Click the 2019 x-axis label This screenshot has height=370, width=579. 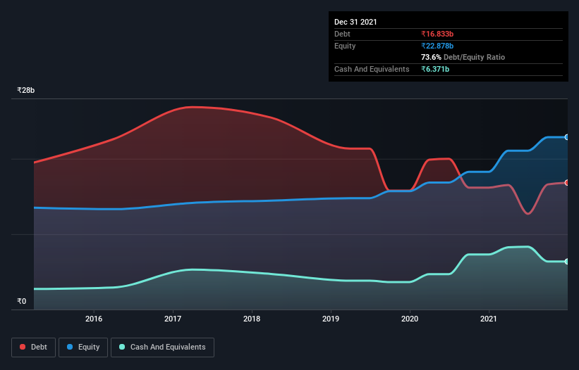[x=331, y=319]
